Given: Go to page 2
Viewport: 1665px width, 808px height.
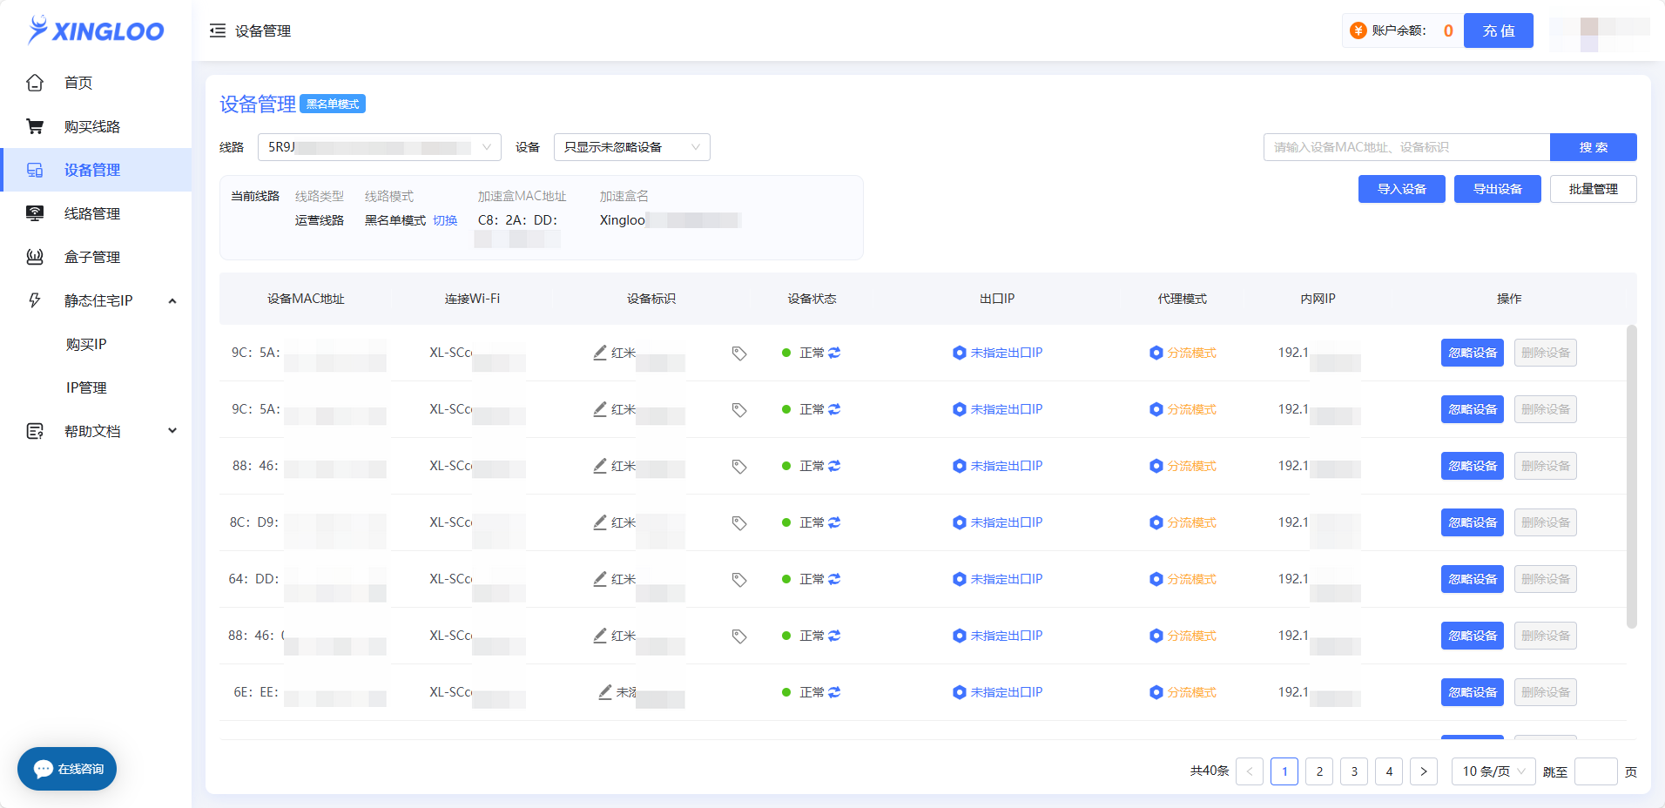Looking at the screenshot, I should click(x=1319, y=771).
